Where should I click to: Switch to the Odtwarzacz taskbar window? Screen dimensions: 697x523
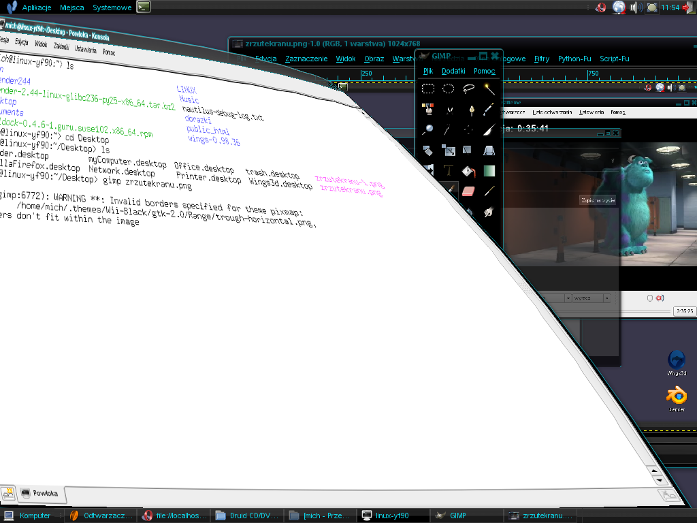point(102,516)
